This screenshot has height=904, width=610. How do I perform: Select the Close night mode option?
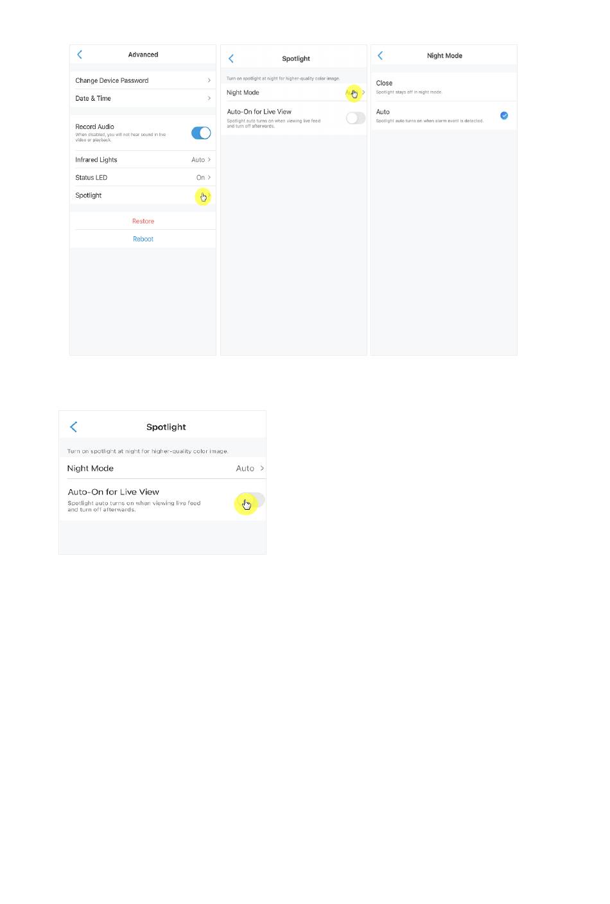[x=444, y=87]
